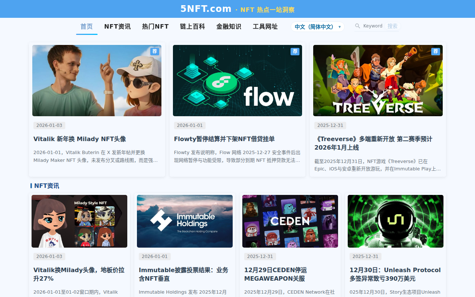Open the 中文（简体中文）language dropdown
Image resolution: width=475 pixels, height=297 pixels.
coord(317,26)
